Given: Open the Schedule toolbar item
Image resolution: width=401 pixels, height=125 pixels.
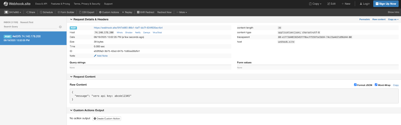Looking at the screenshot, I should (x=46, y=12).
